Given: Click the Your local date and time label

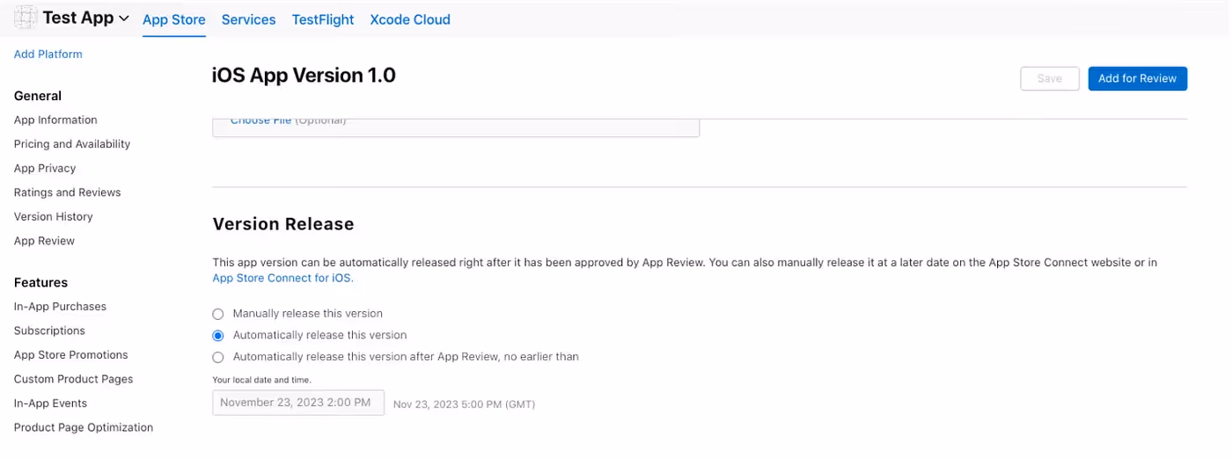Looking at the screenshot, I should tap(262, 380).
